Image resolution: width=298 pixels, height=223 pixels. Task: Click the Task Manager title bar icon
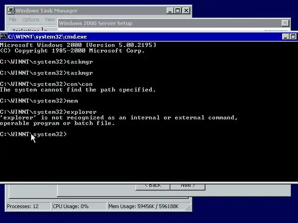[11, 11]
